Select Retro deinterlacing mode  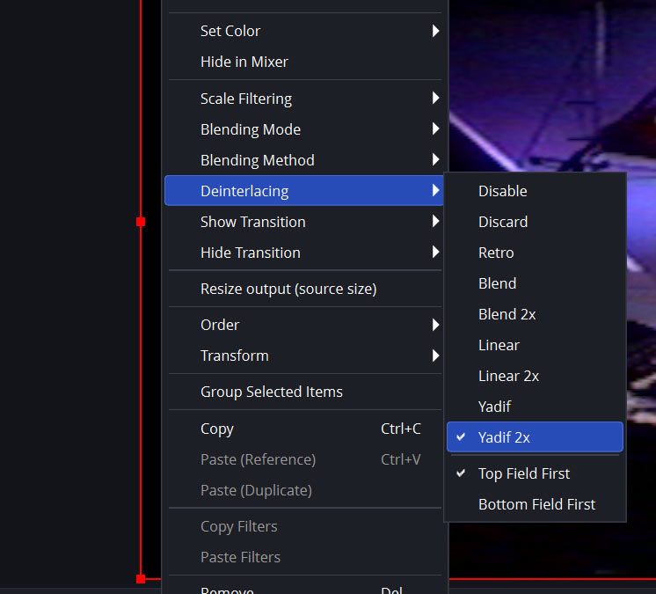(496, 253)
